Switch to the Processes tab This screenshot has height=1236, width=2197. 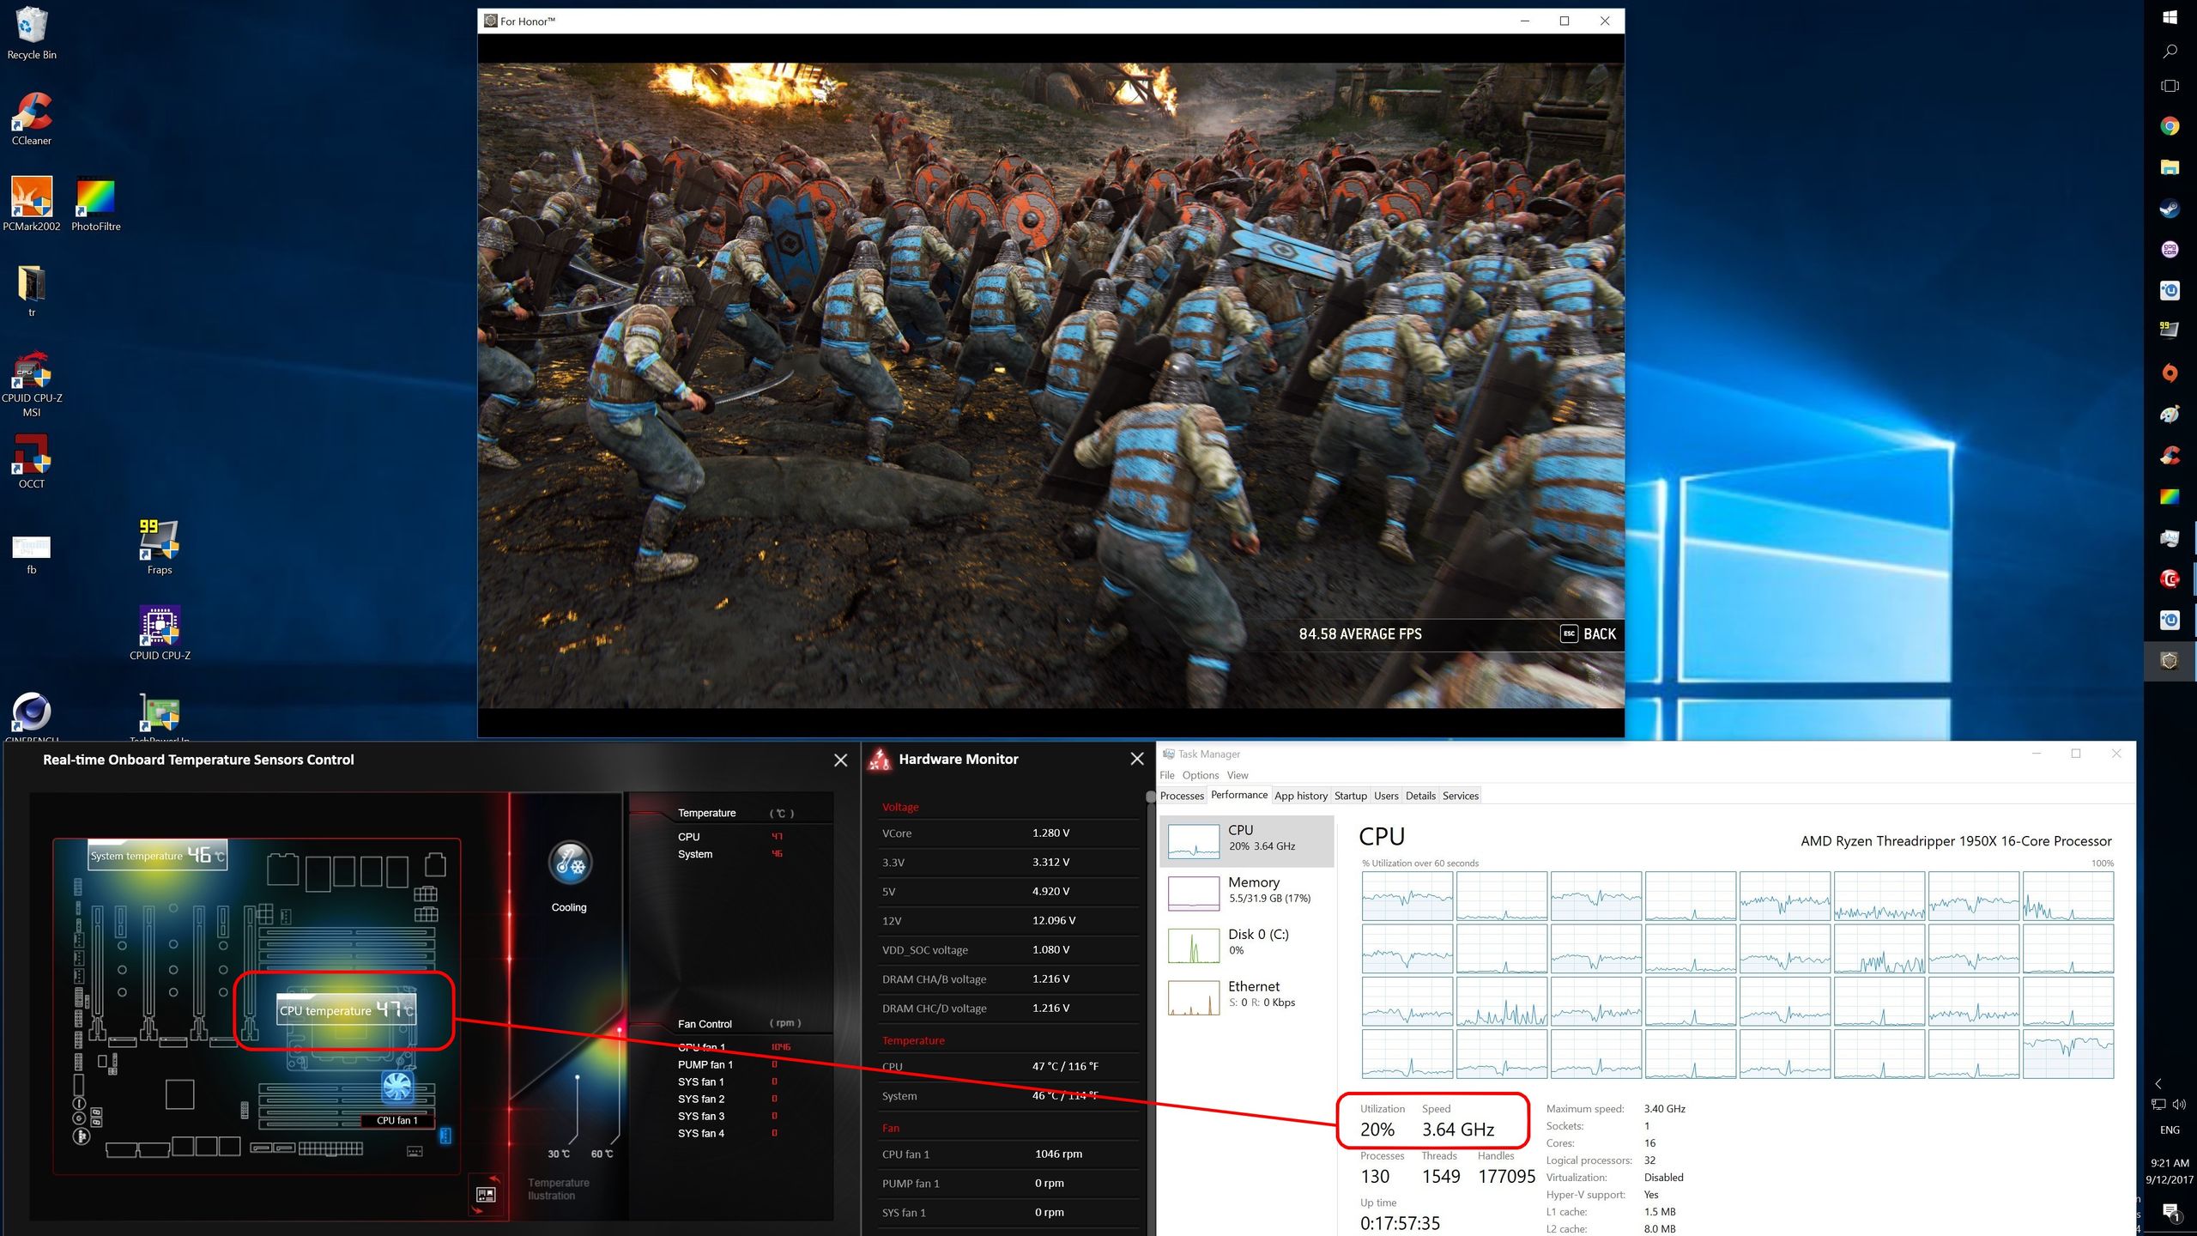[x=1182, y=796]
